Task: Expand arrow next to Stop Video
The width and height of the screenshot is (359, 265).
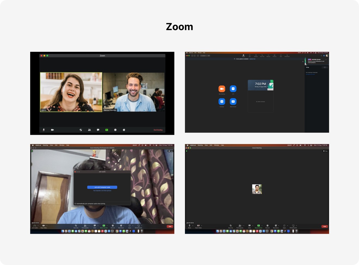Action: pyautogui.click(x=47, y=225)
